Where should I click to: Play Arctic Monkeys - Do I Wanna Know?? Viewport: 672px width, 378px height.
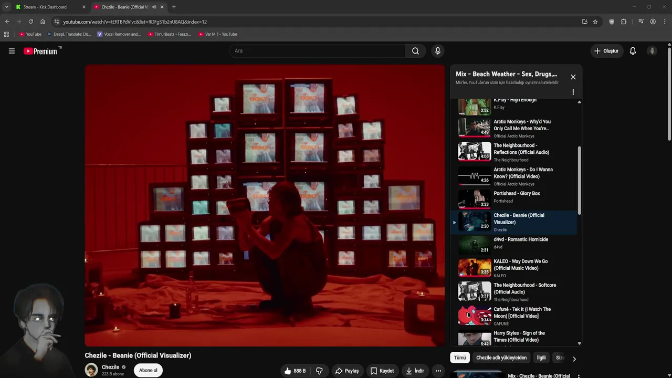514,176
